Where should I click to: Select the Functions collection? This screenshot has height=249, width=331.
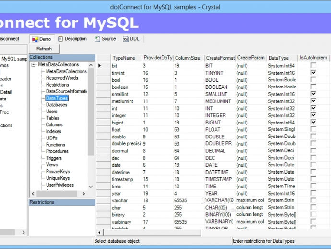click(x=56, y=145)
